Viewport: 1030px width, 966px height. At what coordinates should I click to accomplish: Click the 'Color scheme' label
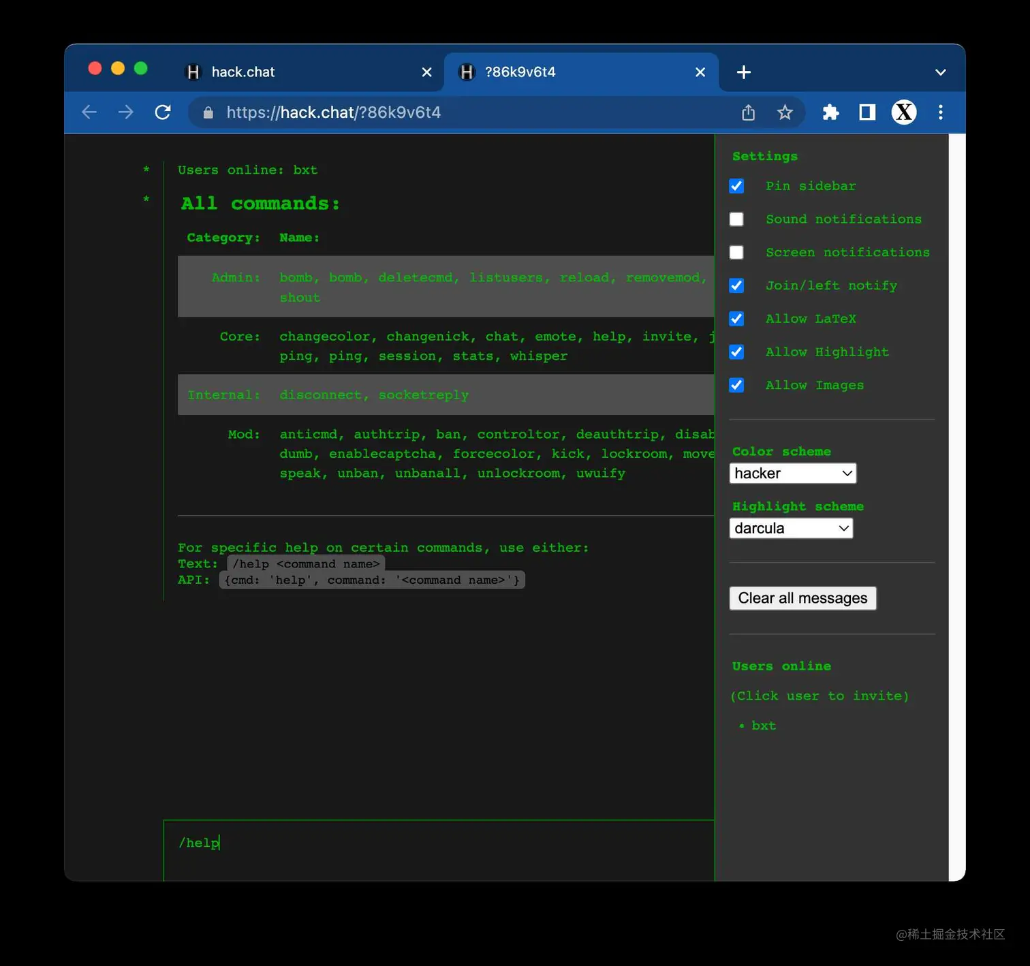click(x=781, y=452)
